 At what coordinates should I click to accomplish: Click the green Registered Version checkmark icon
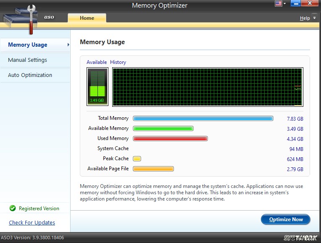[x=13, y=208]
